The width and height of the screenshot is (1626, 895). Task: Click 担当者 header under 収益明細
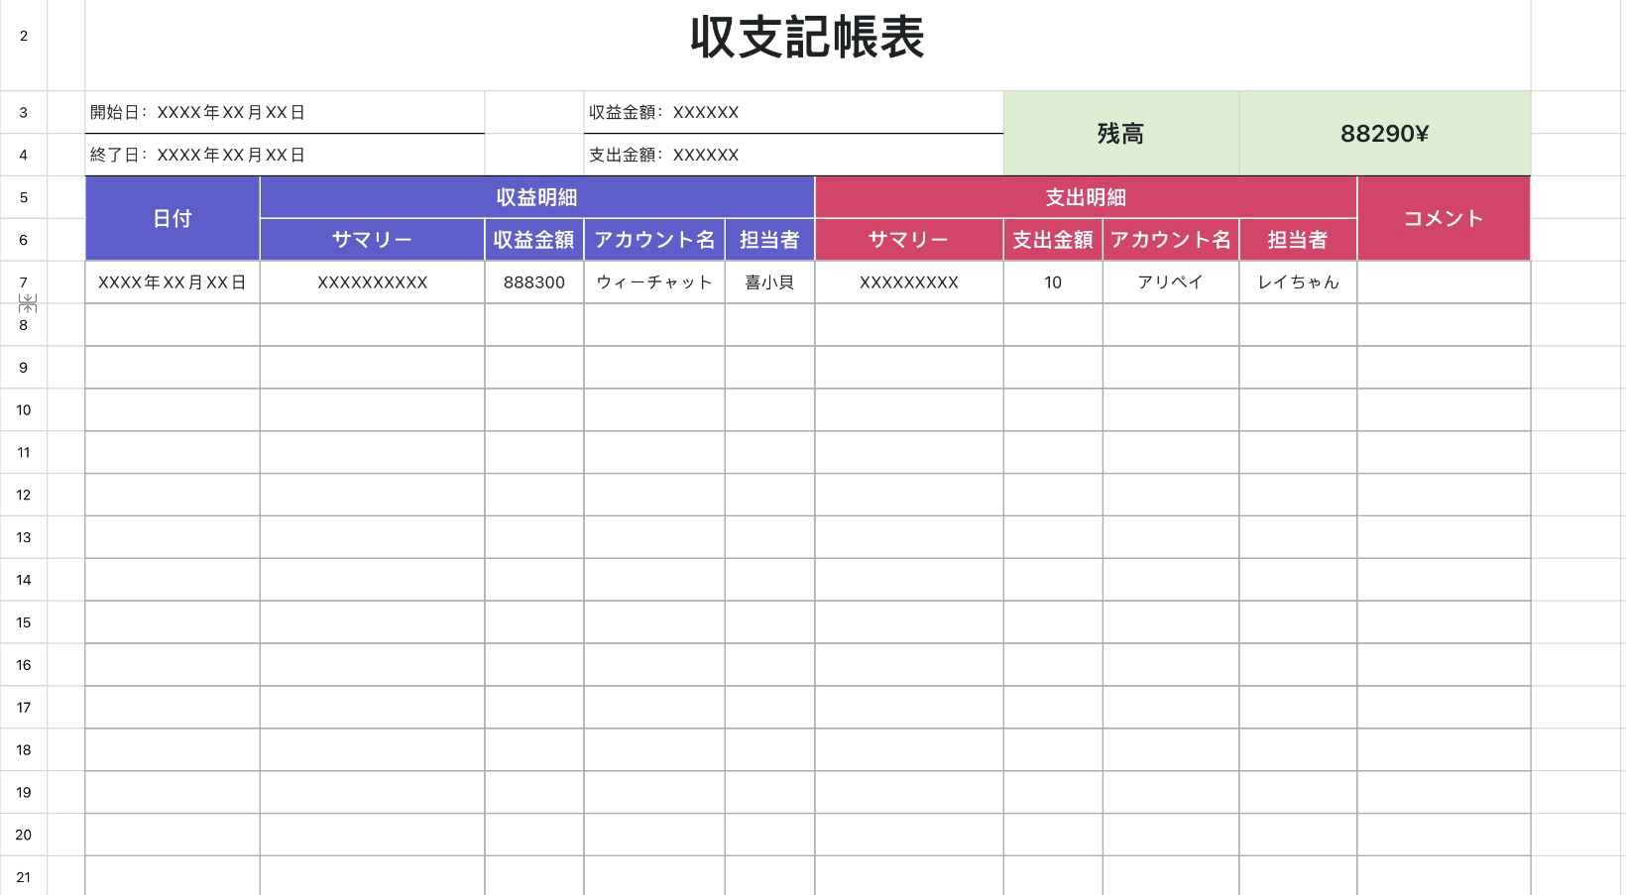tap(769, 240)
